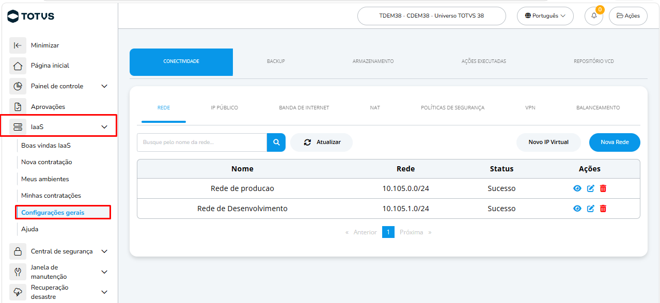Screen dimensions: 660x303
Task: Delete the Rede de producao network
Action: click(x=603, y=188)
